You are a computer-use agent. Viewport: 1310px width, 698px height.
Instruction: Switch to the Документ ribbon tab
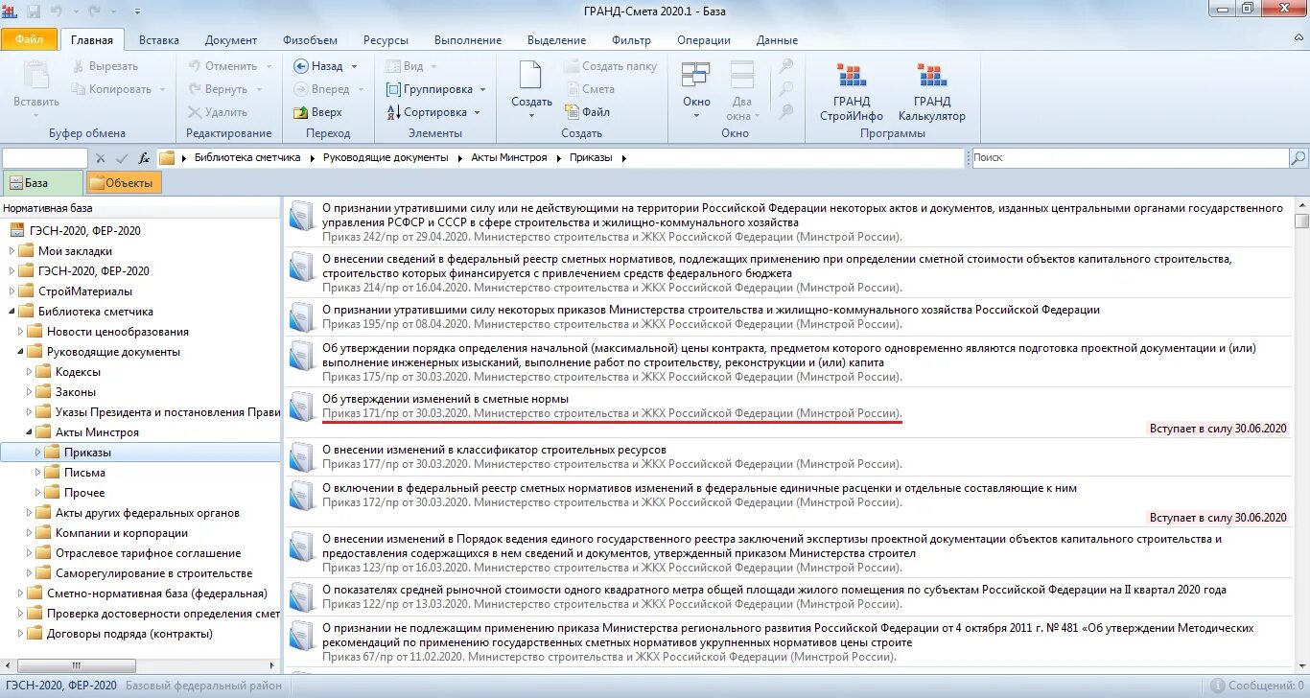point(231,40)
